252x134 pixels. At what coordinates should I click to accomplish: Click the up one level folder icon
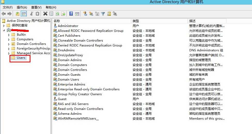click(x=18, y=14)
